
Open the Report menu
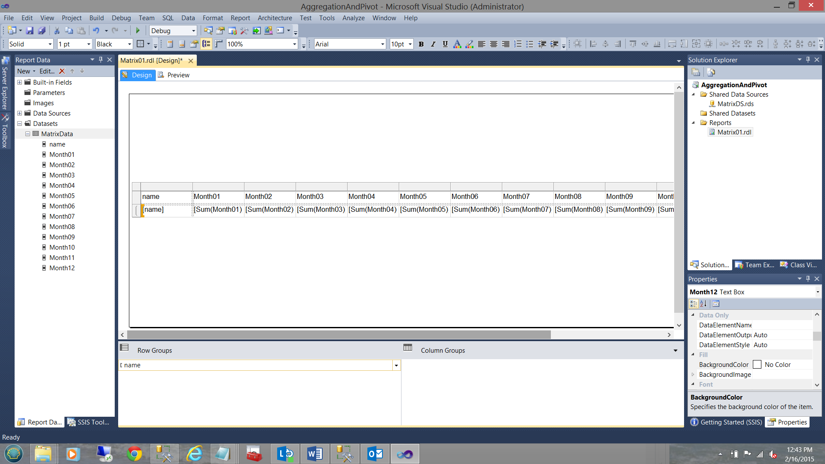click(240, 18)
